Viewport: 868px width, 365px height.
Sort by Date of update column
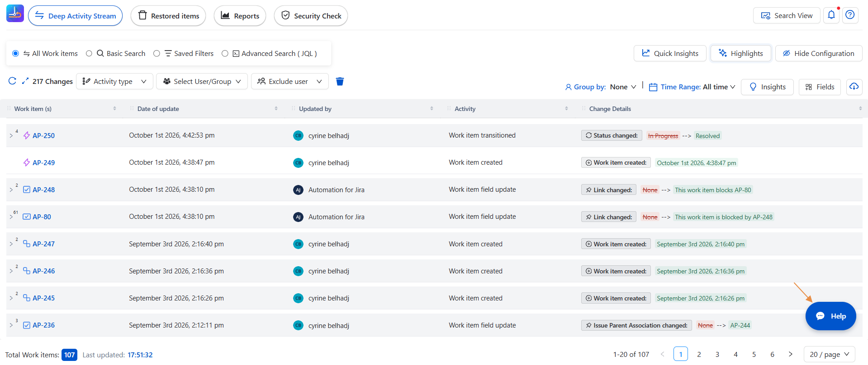click(276, 109)
